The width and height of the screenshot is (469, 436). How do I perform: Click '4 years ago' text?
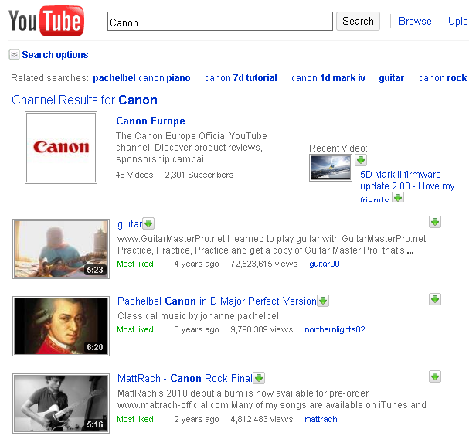196,264
